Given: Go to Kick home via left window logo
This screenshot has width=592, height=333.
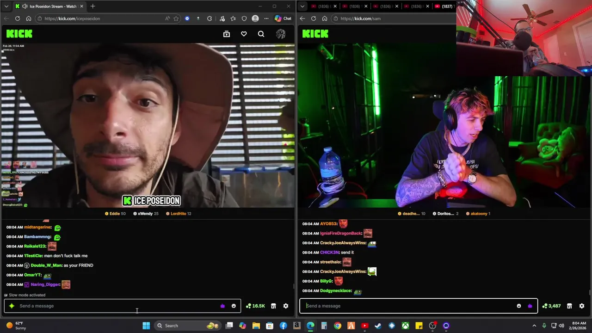Looking at the screenshot, I should tap(19, 34).
